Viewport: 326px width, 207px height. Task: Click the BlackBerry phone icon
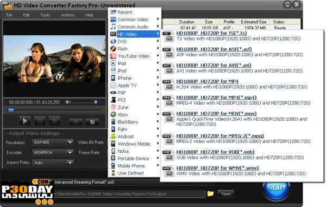click(x=113, y=122)
